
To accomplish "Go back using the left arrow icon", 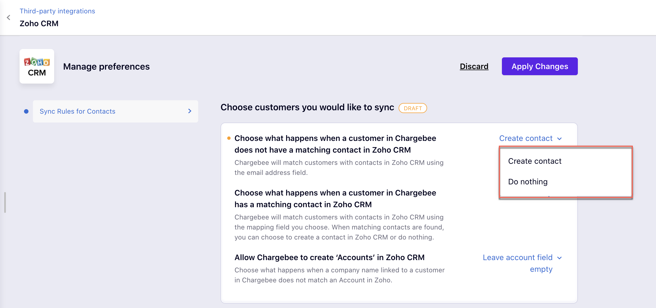I will 9,18.
